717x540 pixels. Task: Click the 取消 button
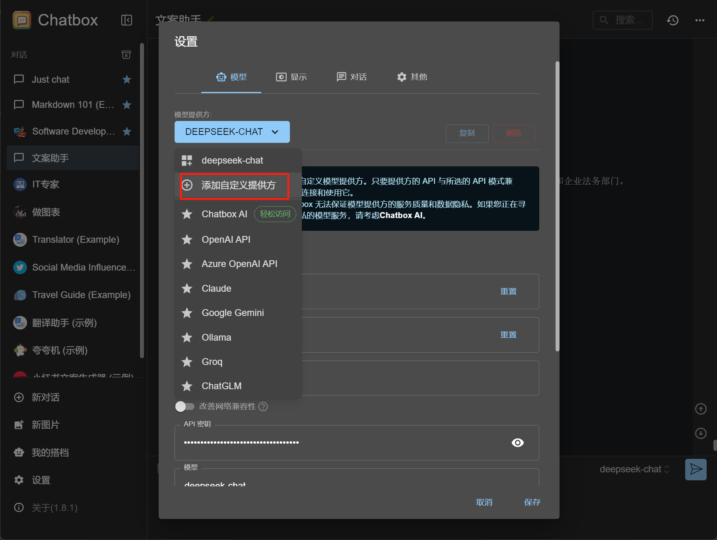pos(484,502)
